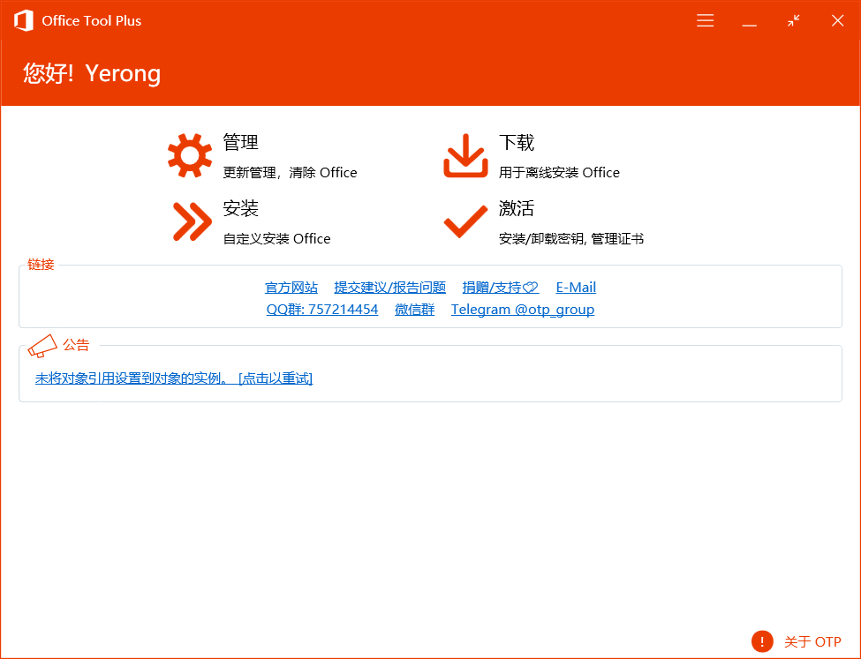Click the E-Mail link
Viewport: 861px width, 659px height.
576,288
